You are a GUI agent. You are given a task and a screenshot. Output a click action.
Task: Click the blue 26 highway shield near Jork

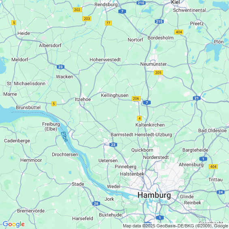(96, 203)
